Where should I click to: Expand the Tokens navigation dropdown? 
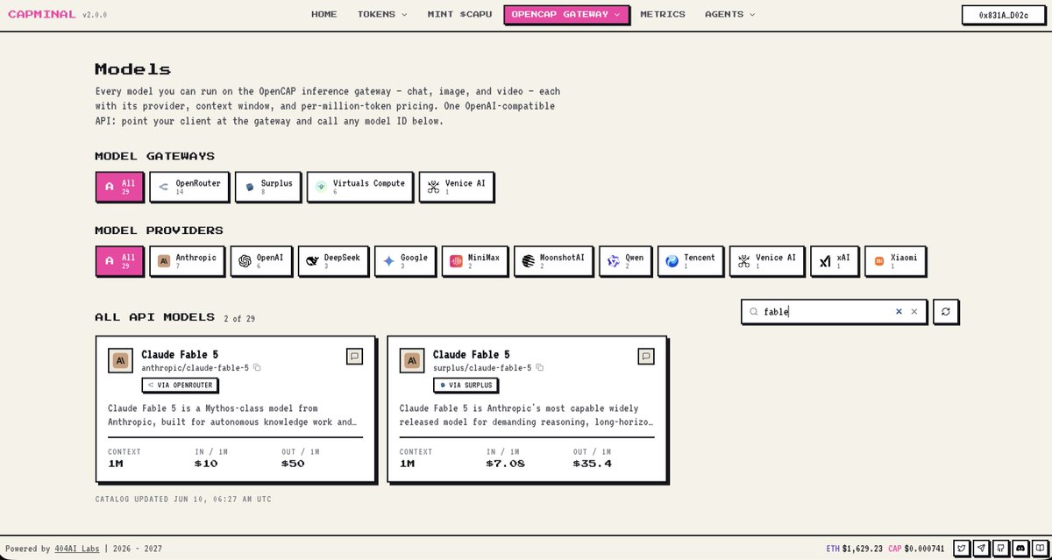[382, 14]
